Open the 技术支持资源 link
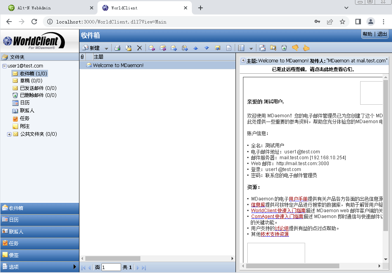The width and height of the screenshot is (392, 273). pos(275,234)
